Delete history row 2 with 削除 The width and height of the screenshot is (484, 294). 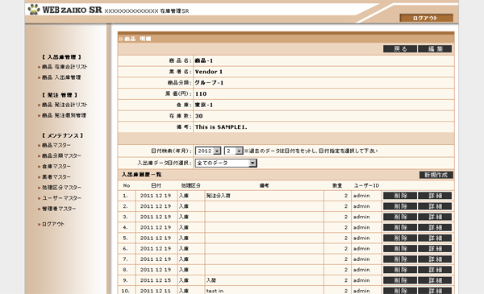[x=400, y=206]
